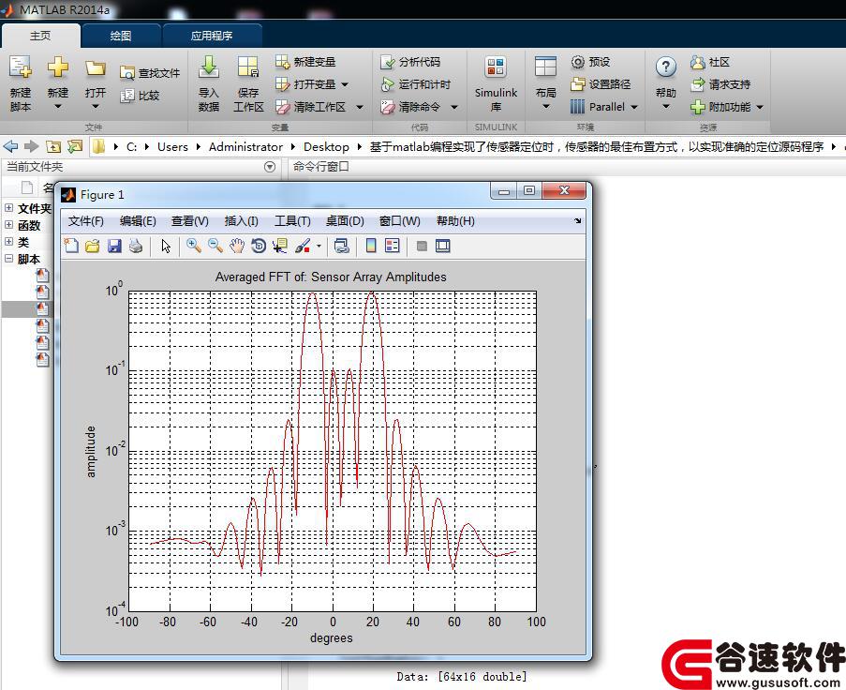Expand the 函数 tree node
The image size is (846, 690).
click(x=9, y=225)
